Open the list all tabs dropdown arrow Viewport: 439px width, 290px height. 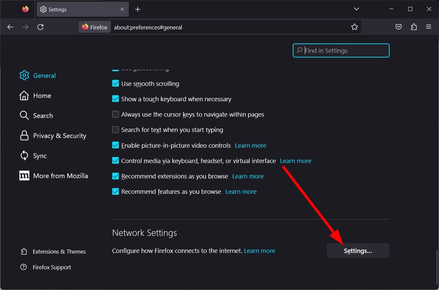(x=356, y=9)
